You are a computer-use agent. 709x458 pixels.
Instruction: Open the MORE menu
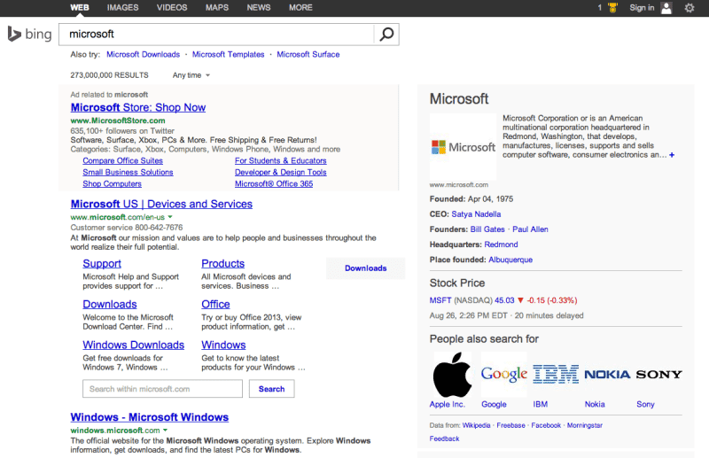click(300, 8)
